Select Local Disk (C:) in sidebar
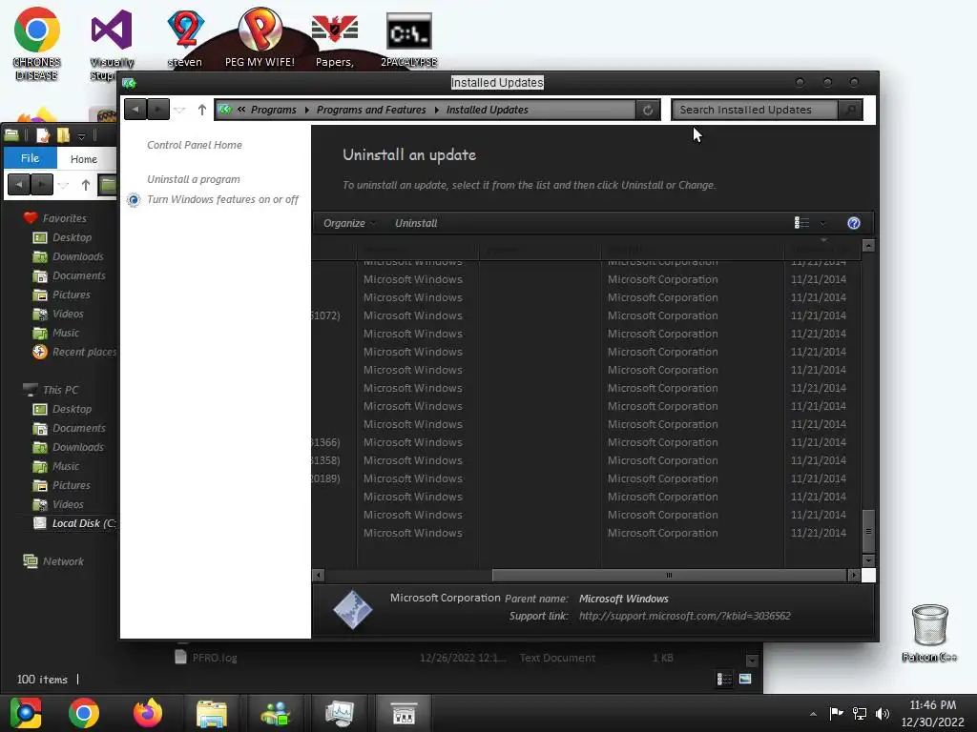The height and width of the screenshot is (732, 977). click(74, 523)
